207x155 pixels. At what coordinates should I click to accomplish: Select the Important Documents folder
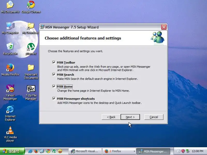[x=31, y=72]
